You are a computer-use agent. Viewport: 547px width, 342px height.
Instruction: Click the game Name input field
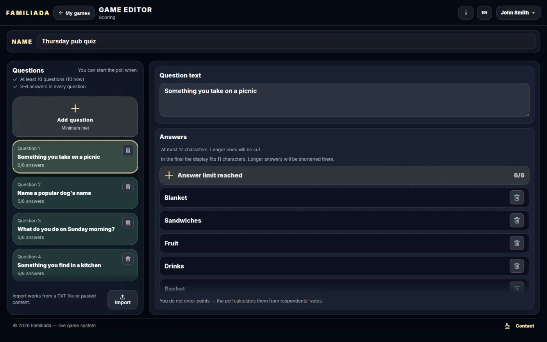point(286,41)
